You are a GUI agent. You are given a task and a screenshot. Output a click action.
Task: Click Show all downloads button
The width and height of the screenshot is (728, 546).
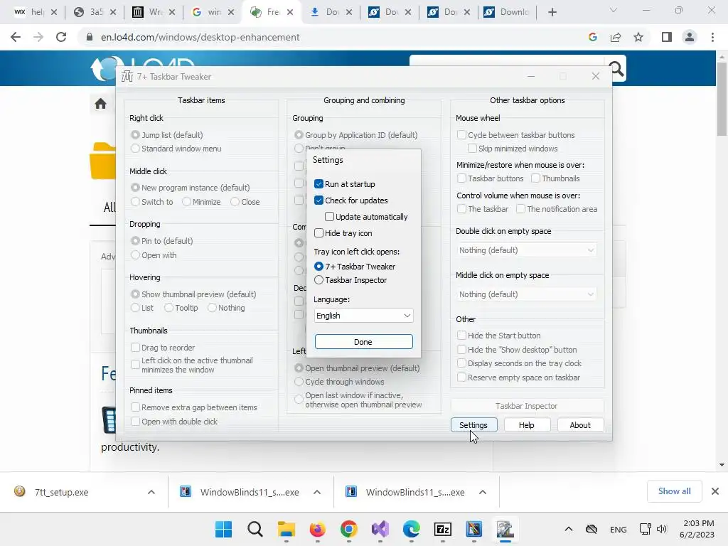(x=675, y=491)
